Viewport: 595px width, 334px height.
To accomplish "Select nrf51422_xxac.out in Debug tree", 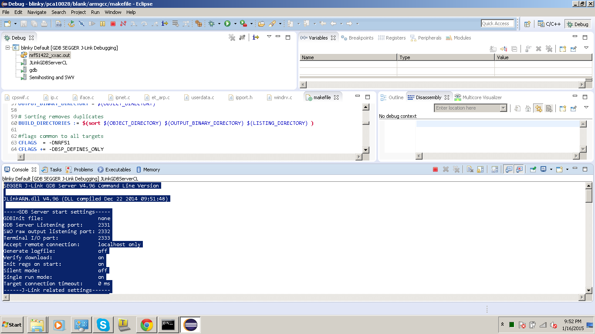I will pos(49,55).
